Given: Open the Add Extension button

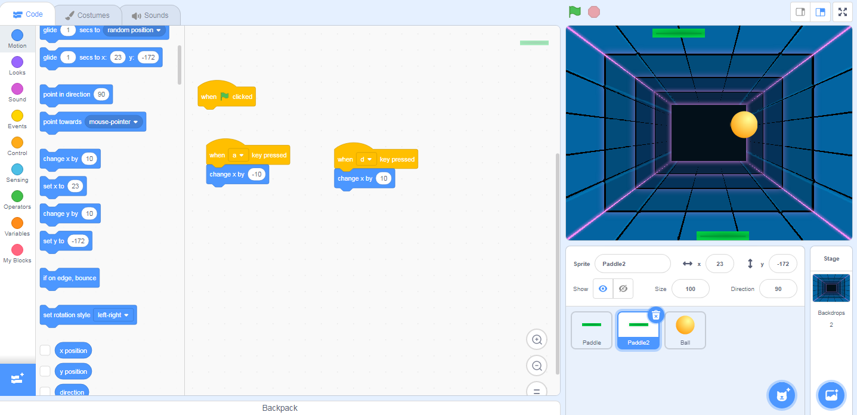Looking at the screenshot, I should coord(17,379).
